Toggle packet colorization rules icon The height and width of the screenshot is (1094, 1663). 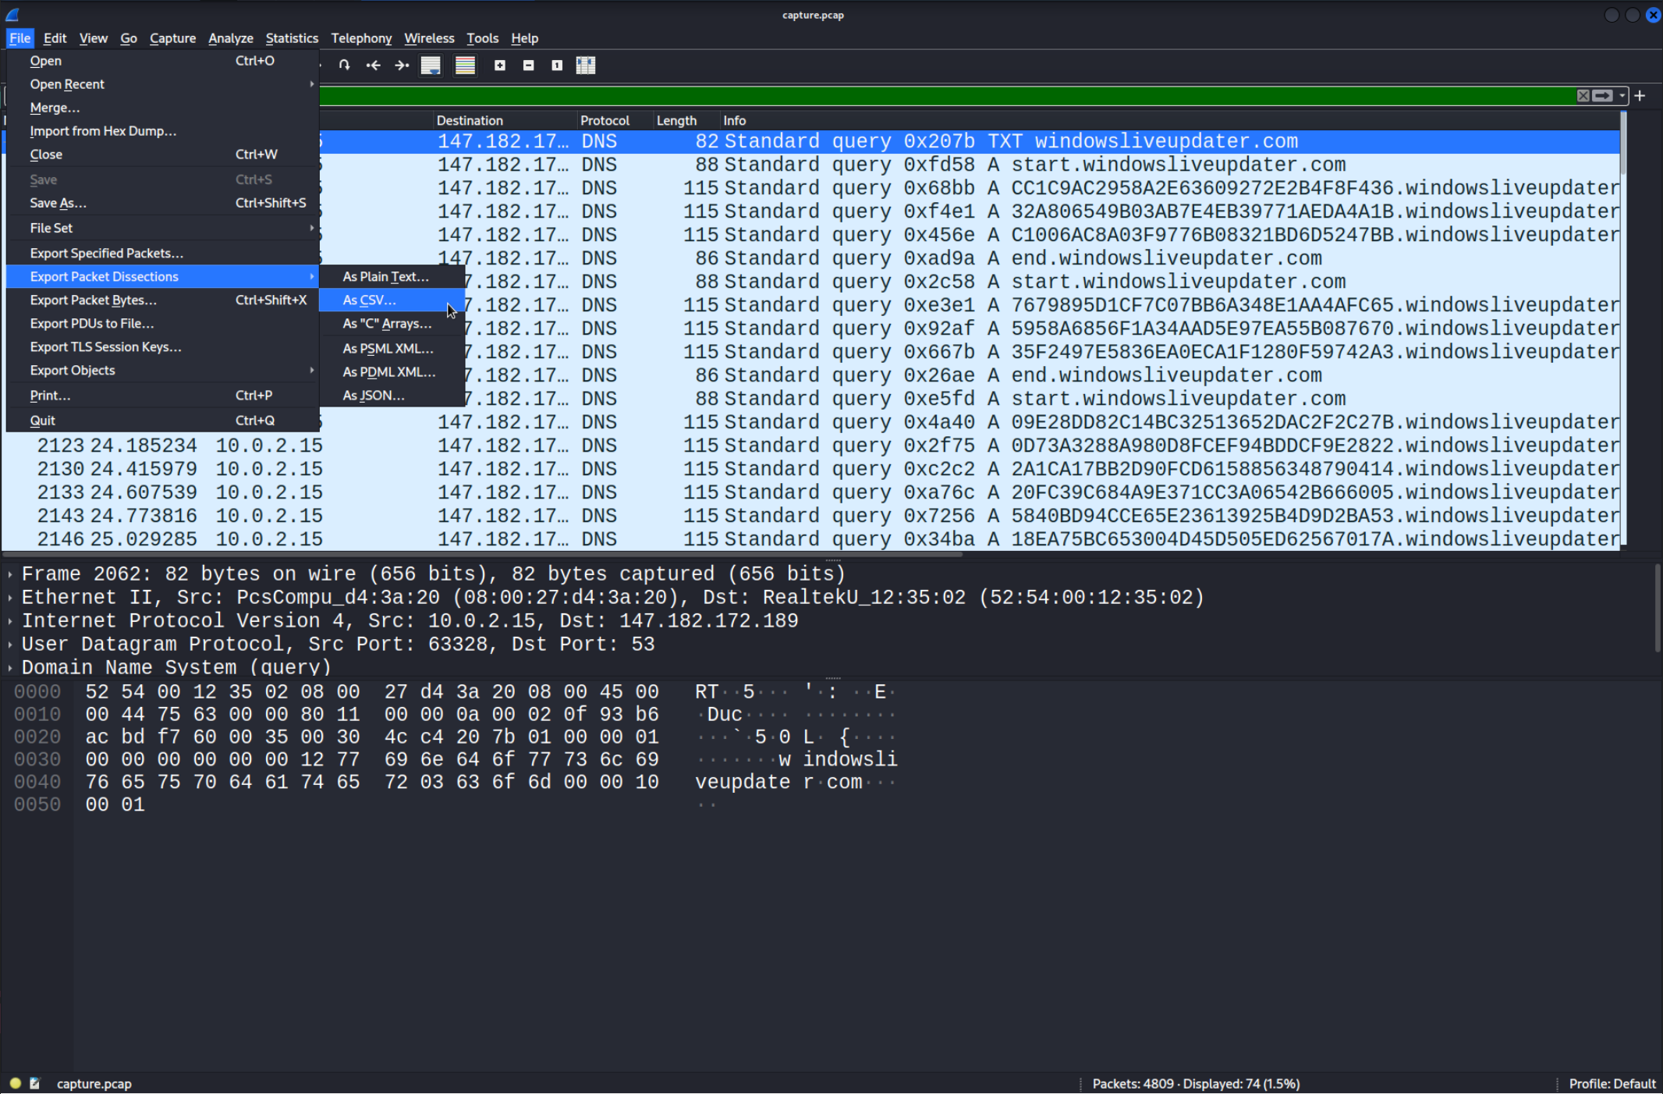[x=465, y=66]
